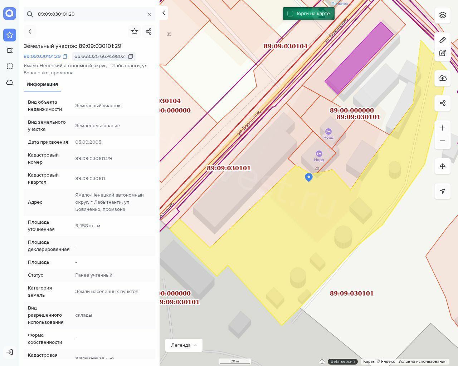
Task: Open the rectangle selection tool in sidebar
Action: pyautogui.click(x=10, y=66)
